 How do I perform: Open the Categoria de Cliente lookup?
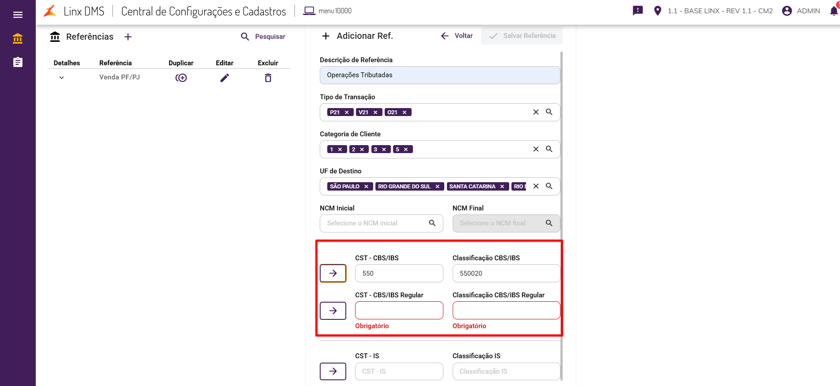pyautogui.click(x=549, y=149)
